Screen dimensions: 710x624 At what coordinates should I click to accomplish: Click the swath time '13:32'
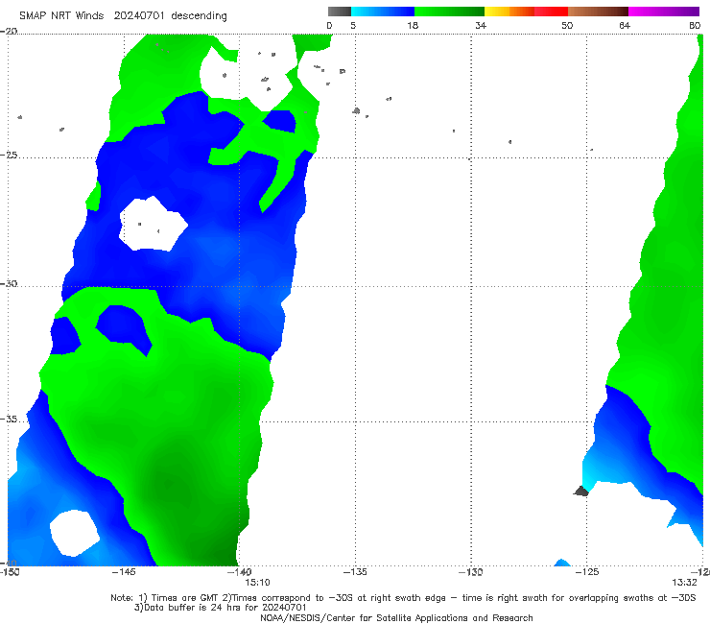pos(684,583)
